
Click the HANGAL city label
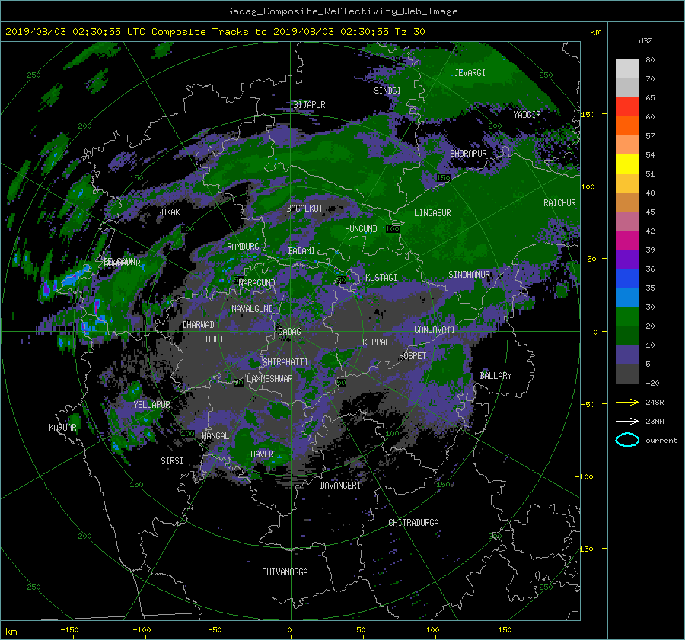pos(215,436)
